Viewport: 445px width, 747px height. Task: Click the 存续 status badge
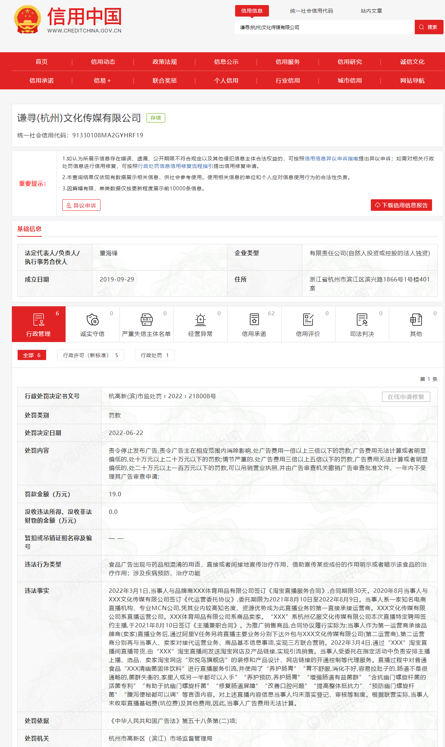click(x=156, y=118)
